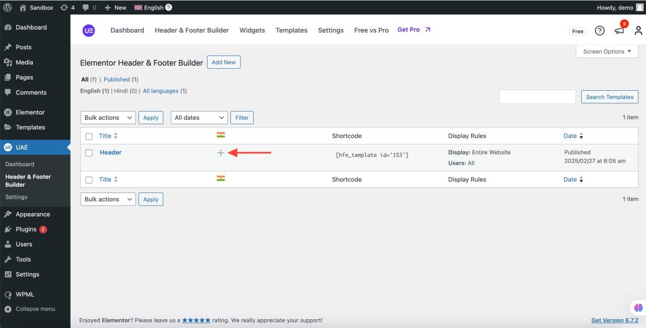Expand the Screen Options panel
646x328 pixels.
(607, 52)
